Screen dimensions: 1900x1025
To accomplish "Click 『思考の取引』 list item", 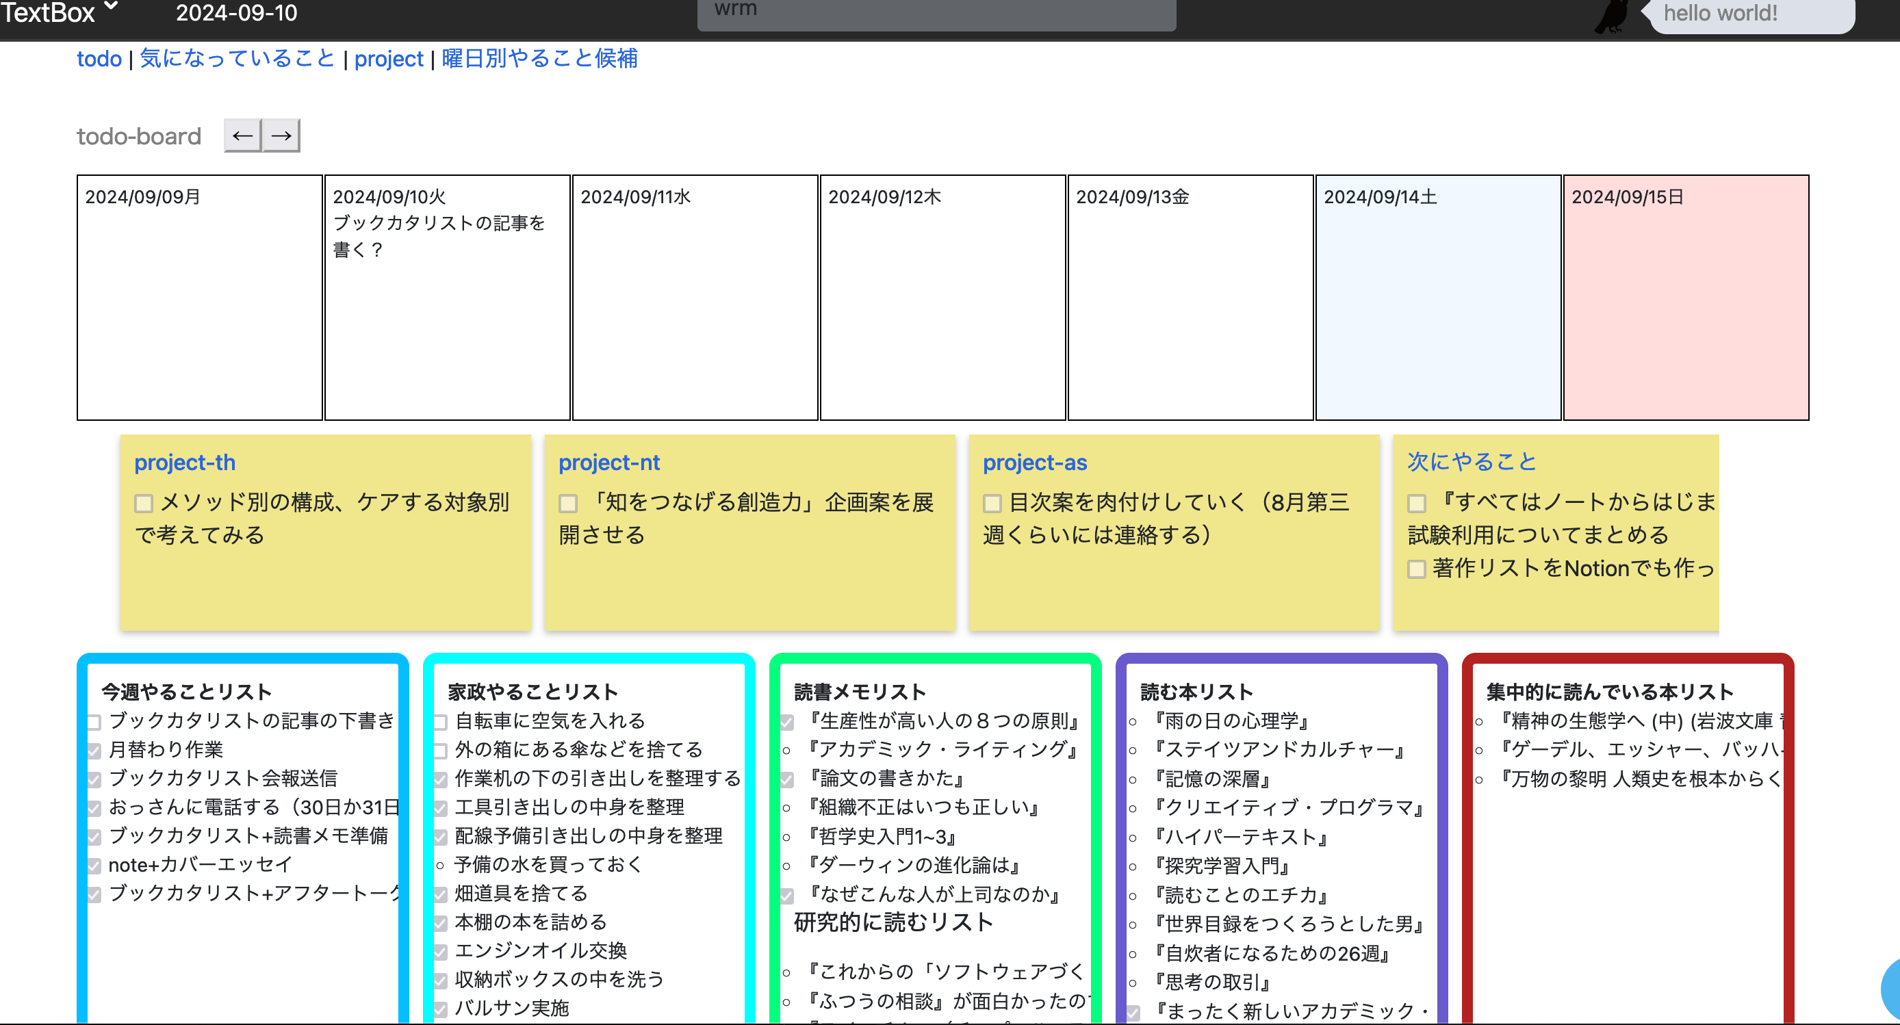I will tap(1213, 981).
